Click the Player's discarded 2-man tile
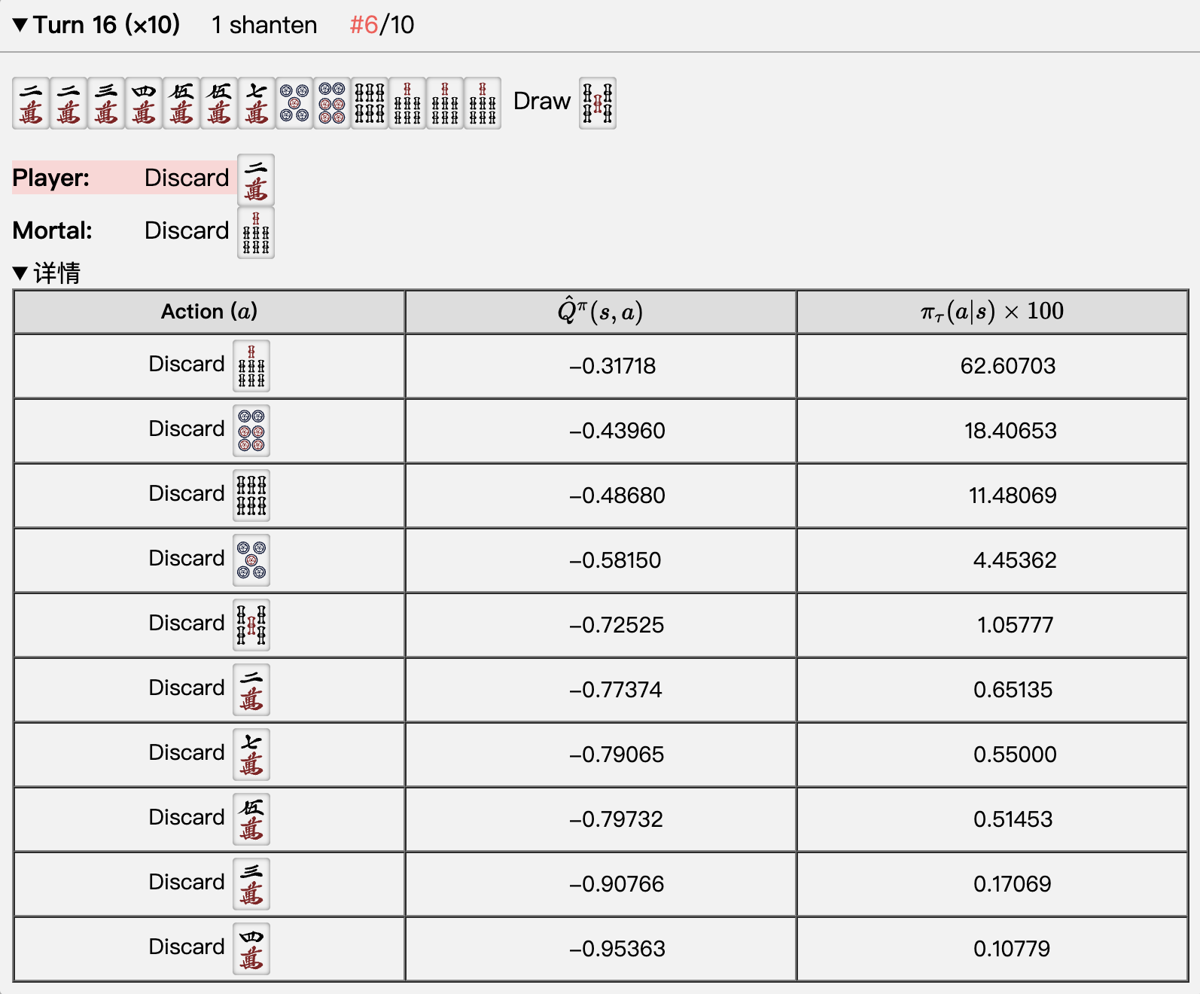This screenshot has height=994, width=1200. pyautogui.click(x=256, y=180)
